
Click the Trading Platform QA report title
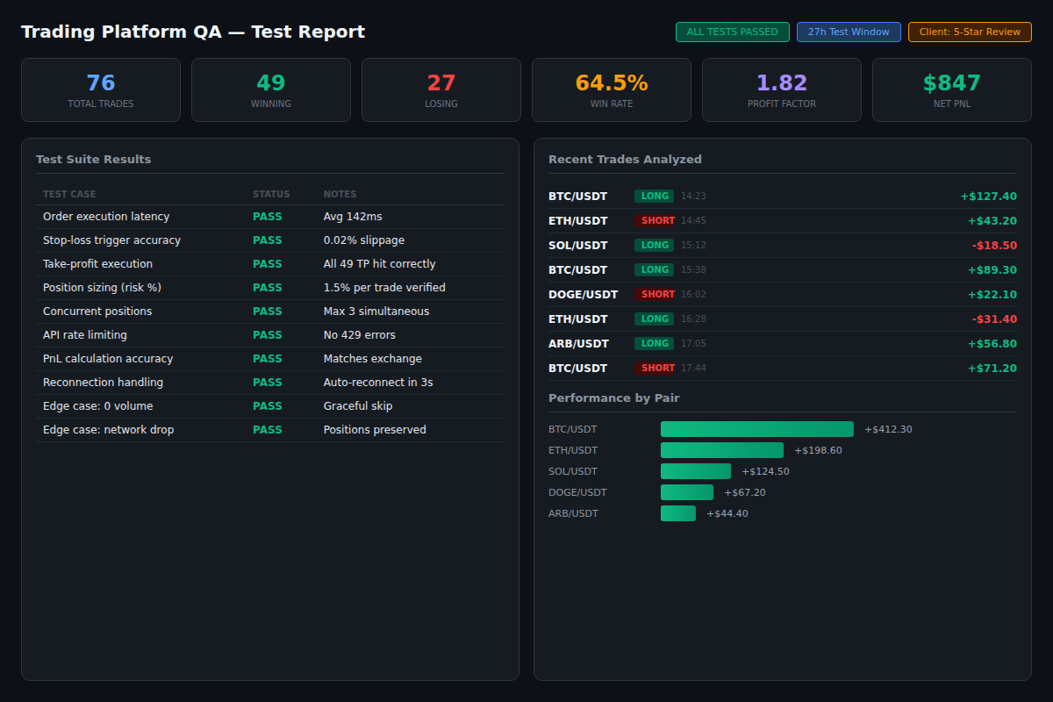coord(193,32)
